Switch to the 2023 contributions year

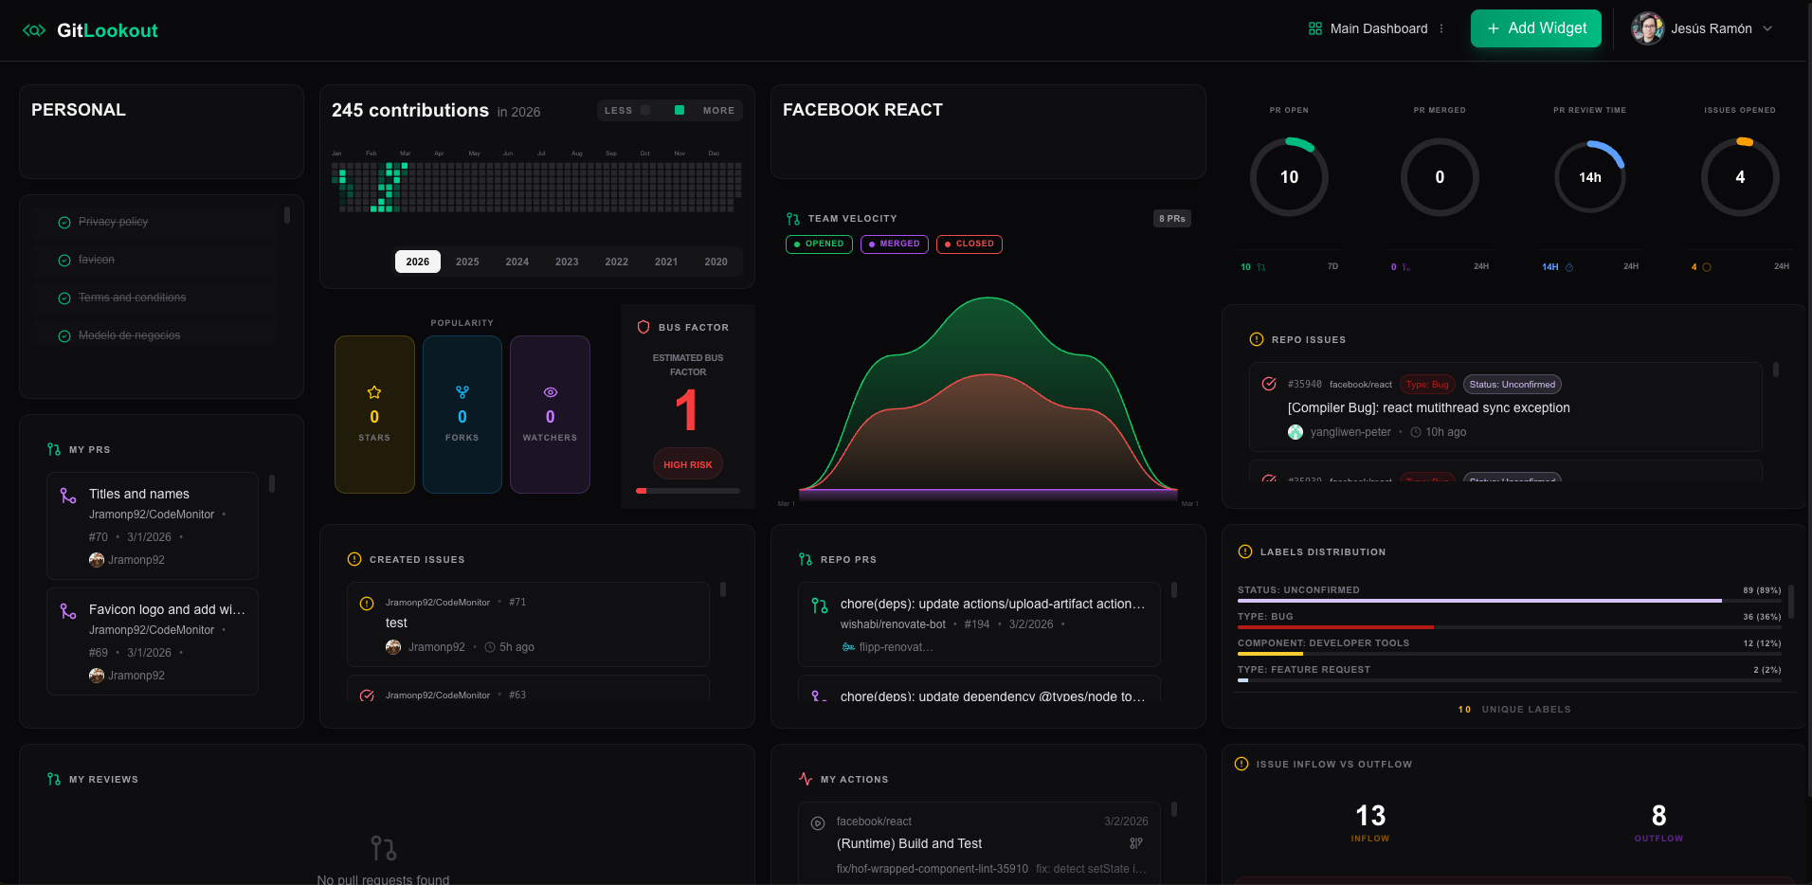(x=567, y=262)
